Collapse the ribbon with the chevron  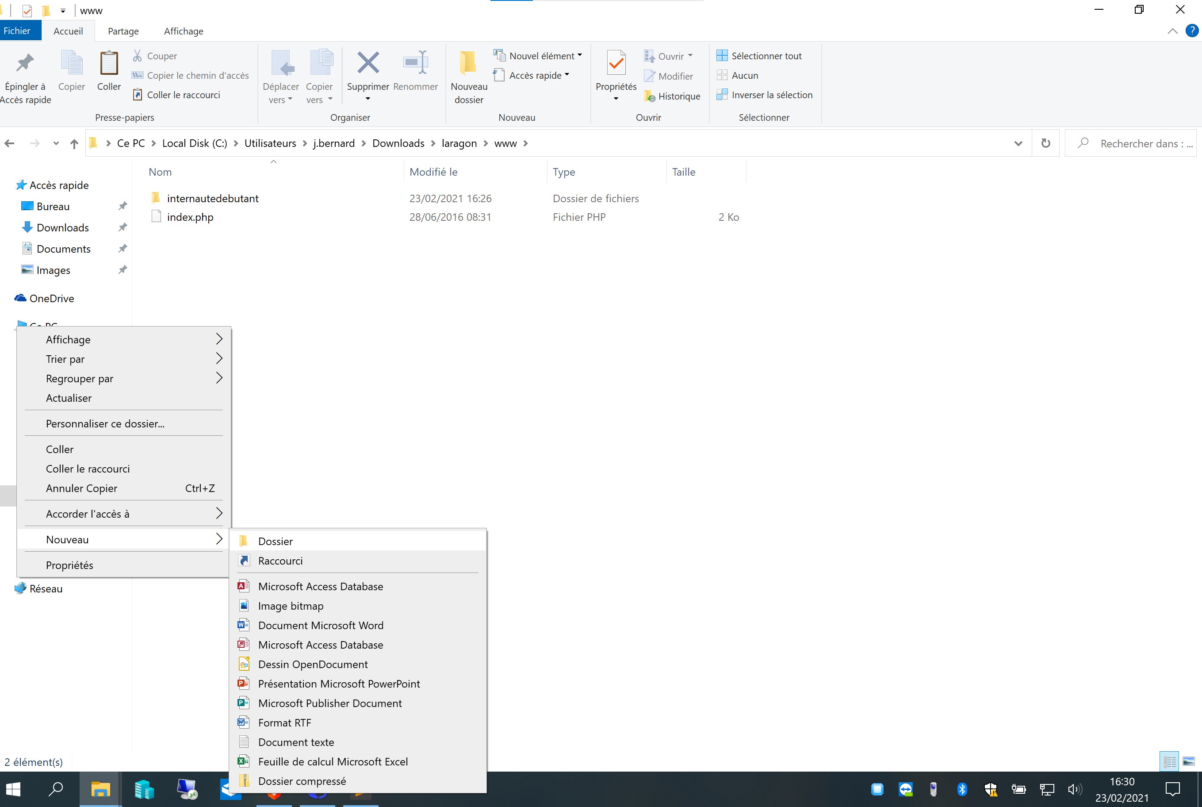click(x=1173, y=31)
